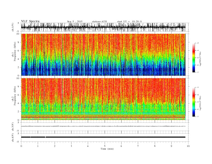This screenshot has width=212, height=164.
Task: Click the "-3" value on ch.1 colorbar
Action: pyautogui.click(x=197, y=43)
